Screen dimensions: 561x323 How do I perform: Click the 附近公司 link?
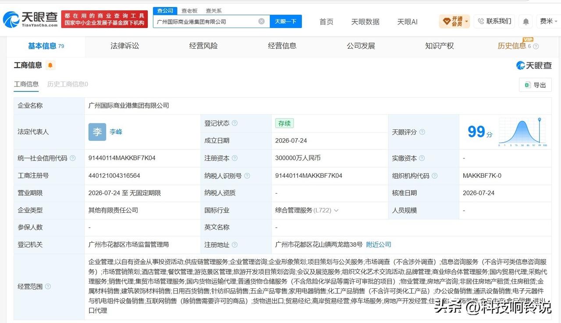coord(379,244)
